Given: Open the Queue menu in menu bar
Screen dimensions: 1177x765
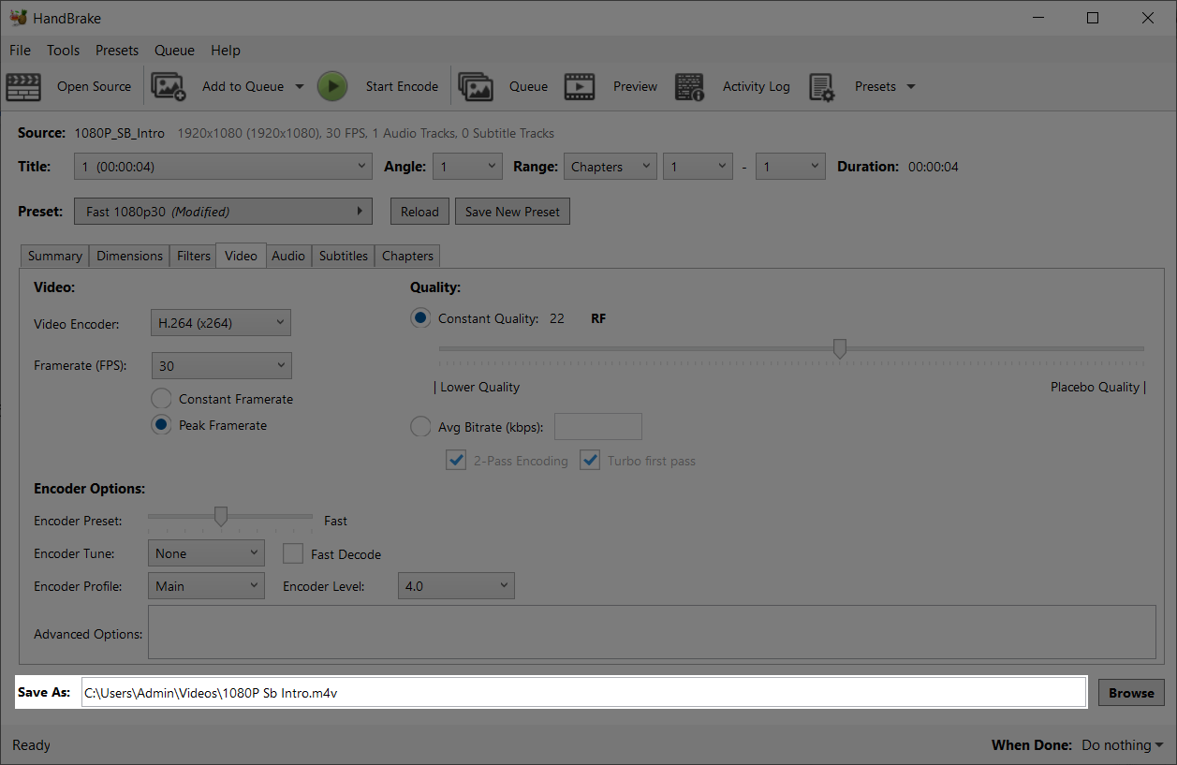Looking at the screenshot, I should coord(174,51).
